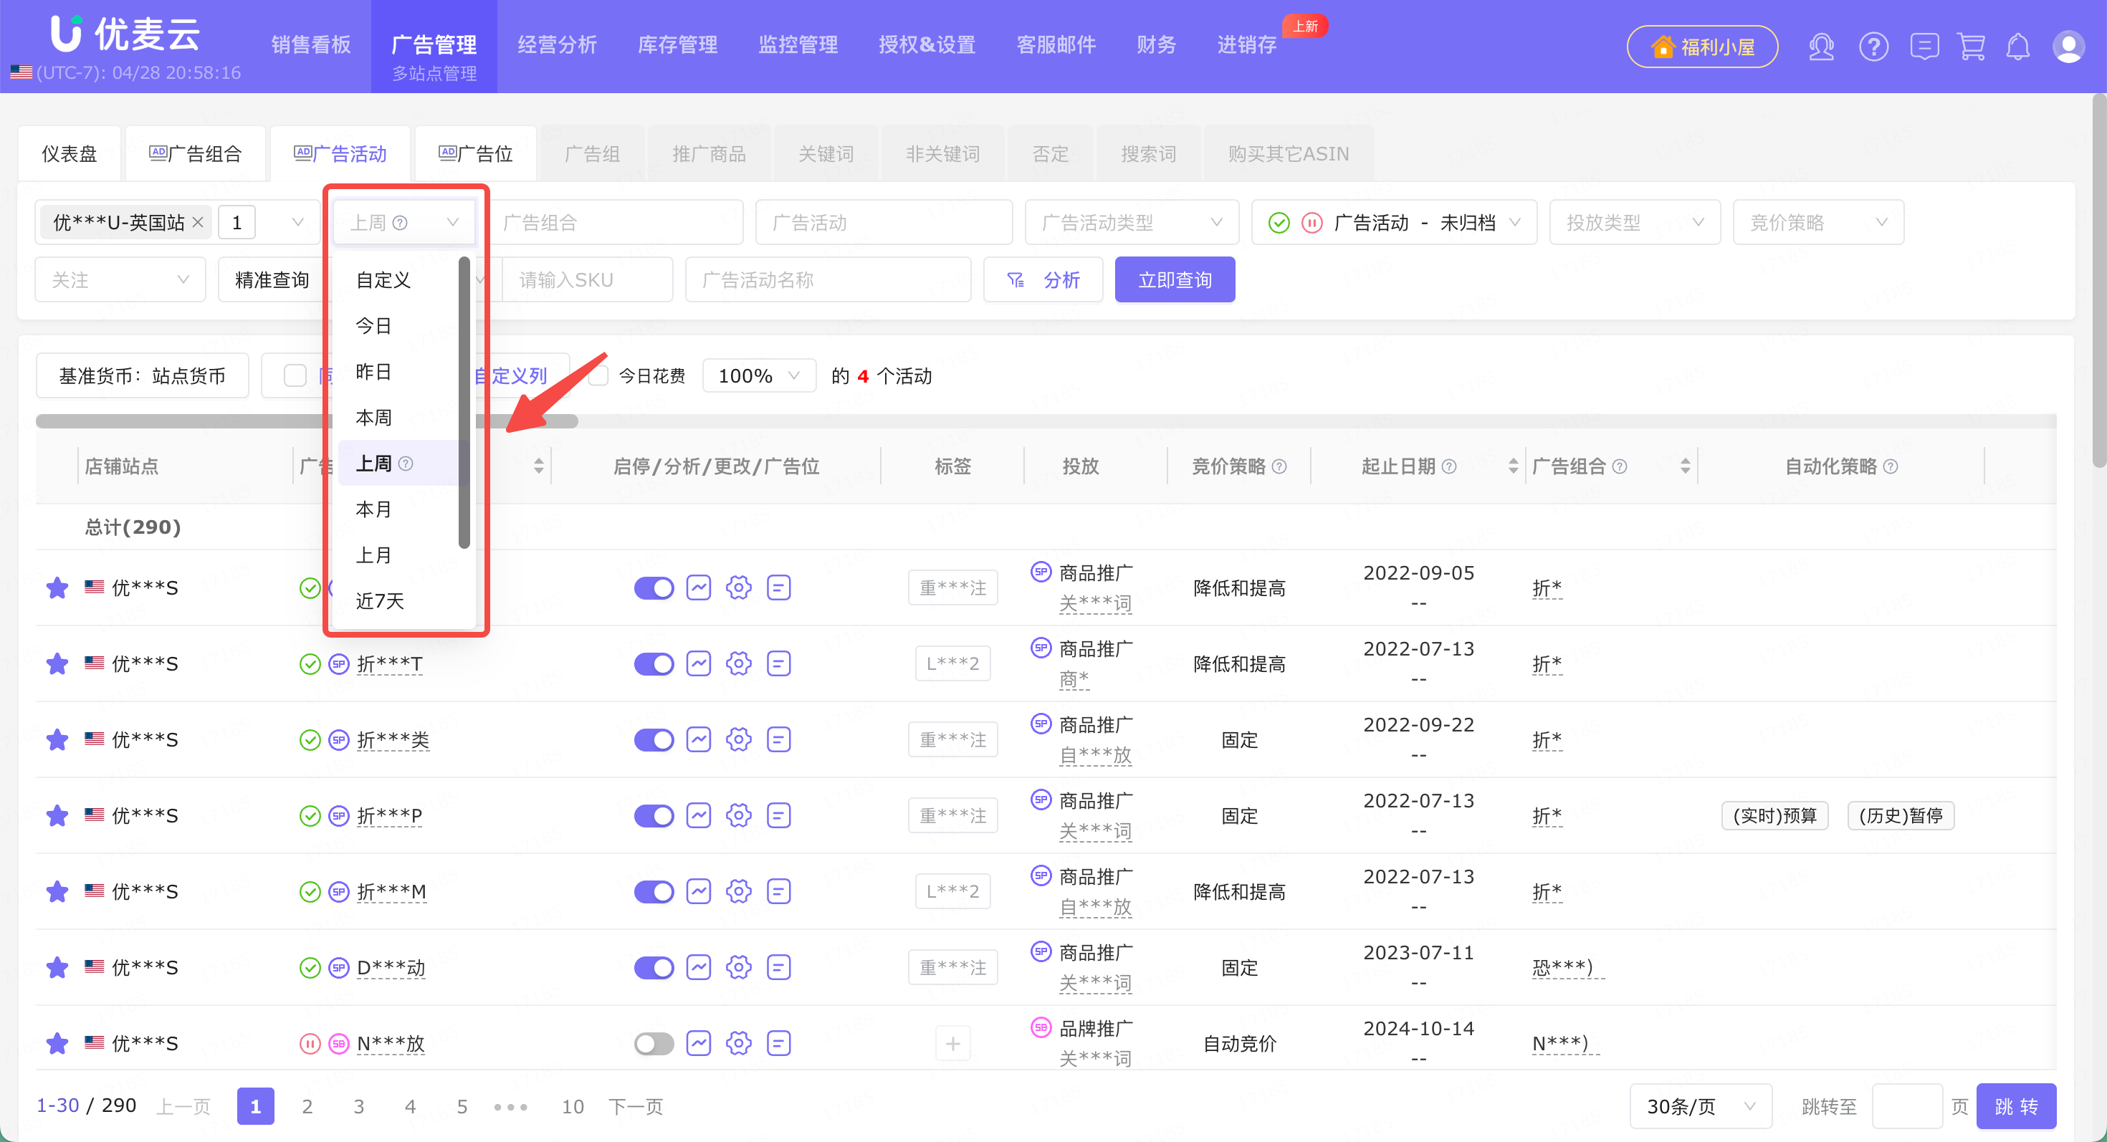Viewport: 2107px width, 1142px height.
Task: Toggle campaign switch in 折***M row
Action: pos(654,892)
